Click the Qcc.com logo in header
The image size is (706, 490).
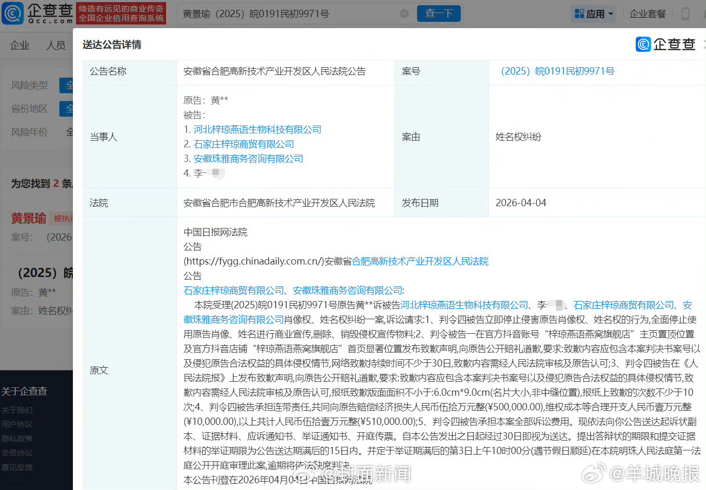(37, 14)
